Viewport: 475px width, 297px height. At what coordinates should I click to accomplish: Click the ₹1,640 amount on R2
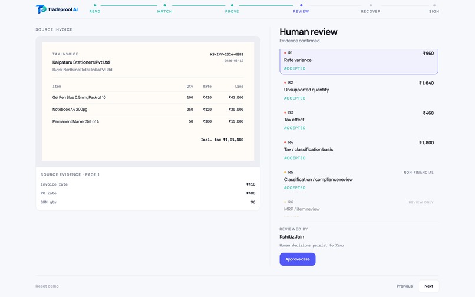click(x=426, y=83)
